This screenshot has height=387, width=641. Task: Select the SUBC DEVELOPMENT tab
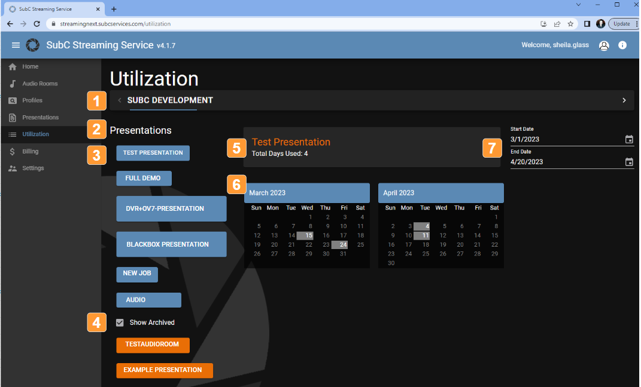[x=170, y=100]
